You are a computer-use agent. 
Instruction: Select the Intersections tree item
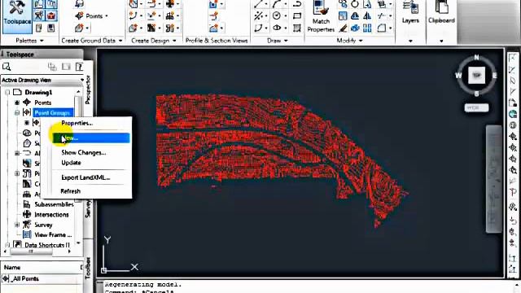click(x=51, y=215)
